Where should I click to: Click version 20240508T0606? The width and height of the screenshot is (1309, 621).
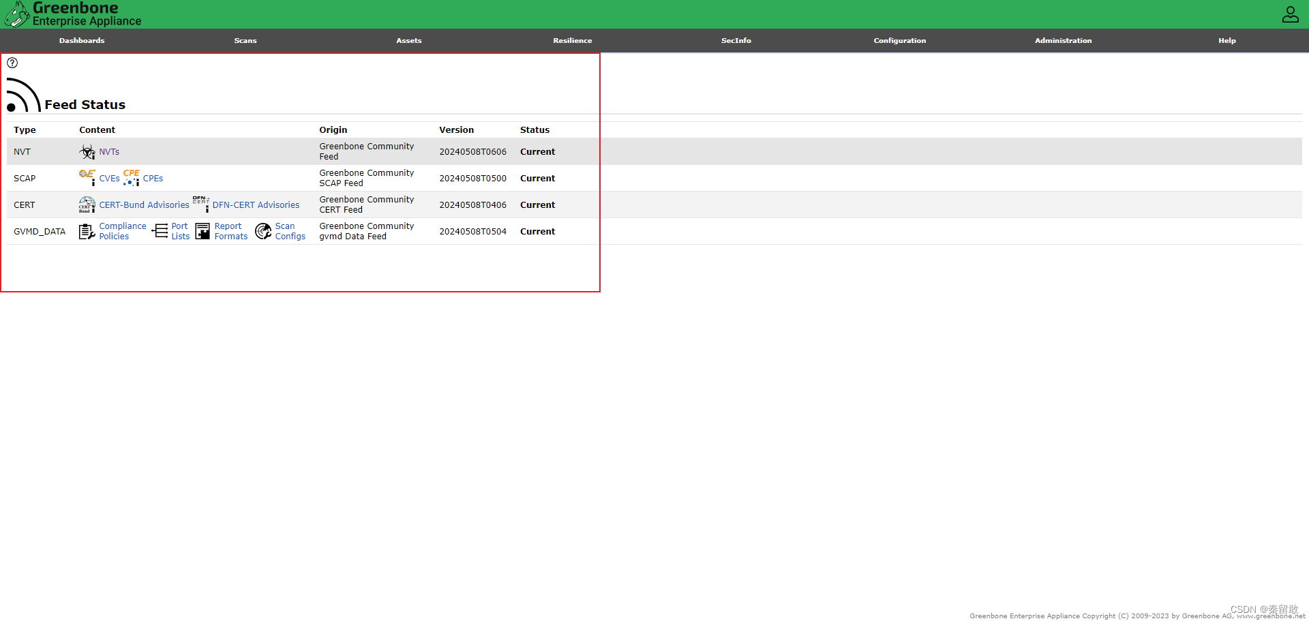472,152
